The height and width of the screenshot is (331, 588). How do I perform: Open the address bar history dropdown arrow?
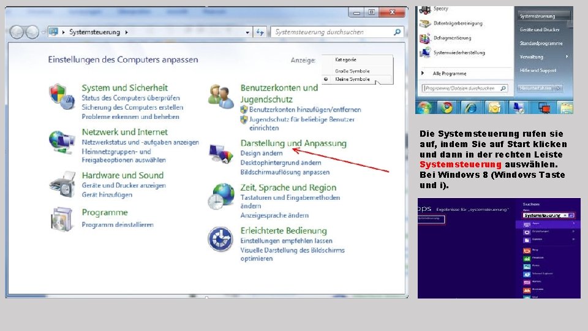(247, 32)
